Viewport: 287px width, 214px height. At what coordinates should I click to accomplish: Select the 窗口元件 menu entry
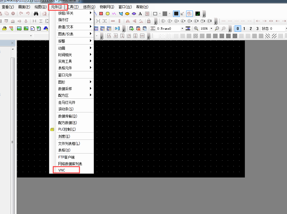tap(65, 75)
